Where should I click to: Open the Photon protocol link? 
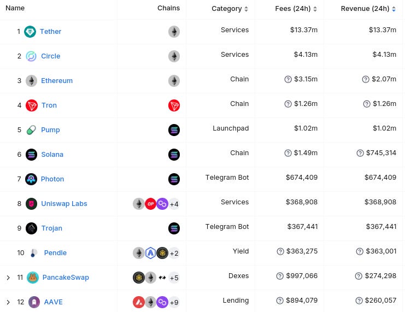52,179
